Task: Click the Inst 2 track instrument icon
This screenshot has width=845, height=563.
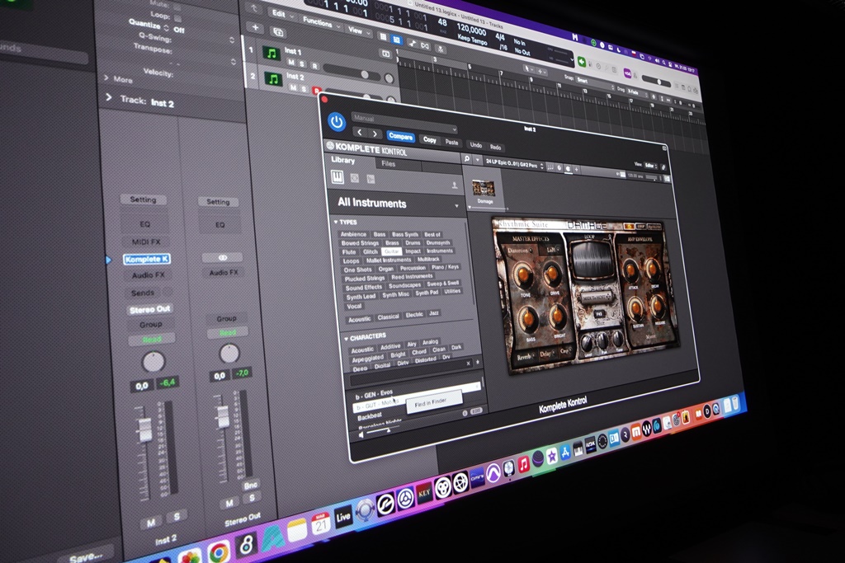Action: click(x=273, y=80)
